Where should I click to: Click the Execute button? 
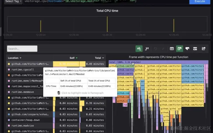[x=200, y=1]
